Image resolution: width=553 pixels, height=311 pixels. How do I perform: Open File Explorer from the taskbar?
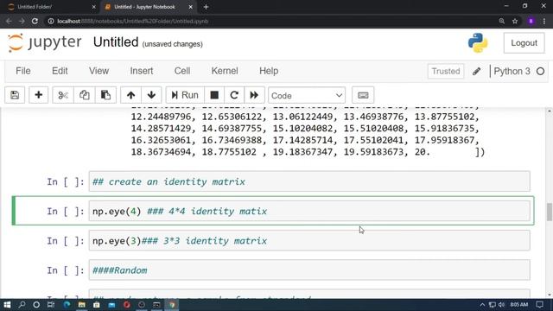pyautogui.click(x=81, y=305)
